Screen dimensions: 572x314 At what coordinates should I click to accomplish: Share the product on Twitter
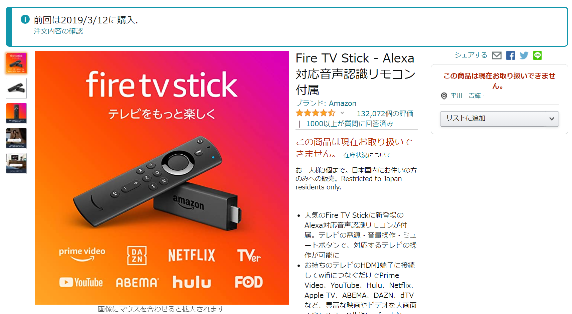[x=524, y=55]
